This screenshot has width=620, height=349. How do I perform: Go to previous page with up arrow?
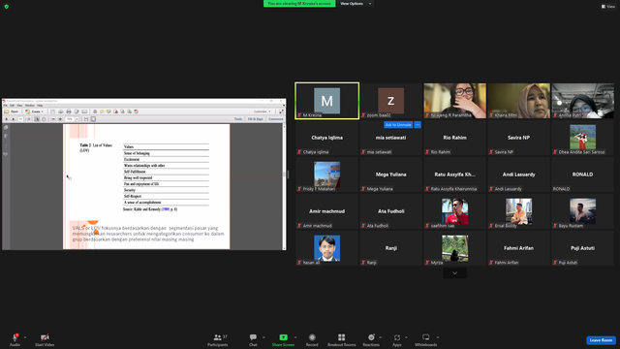point(7,119)
